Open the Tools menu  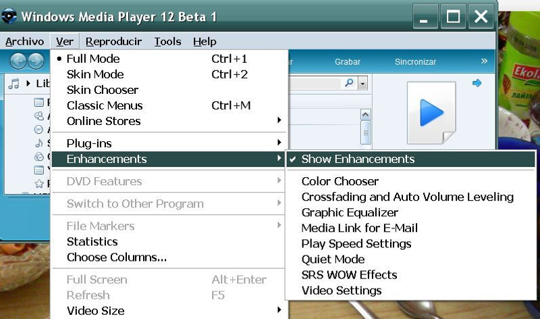167,41
